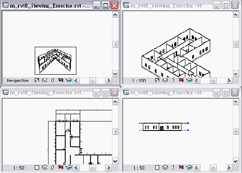Click up scroll arrow in 1:100 3D window
242x173 pixels.
pyautogui.click(x=236, y=15)
